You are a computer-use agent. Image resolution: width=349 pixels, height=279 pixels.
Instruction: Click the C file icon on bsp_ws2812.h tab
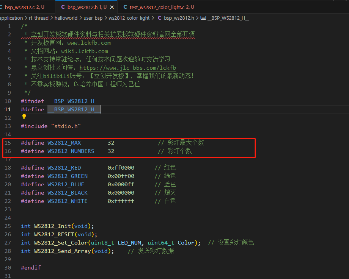[63, 7]
